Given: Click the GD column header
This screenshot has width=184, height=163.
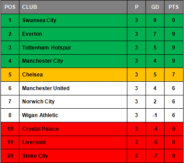Looking at the screenshot, I should click(155, 7).
